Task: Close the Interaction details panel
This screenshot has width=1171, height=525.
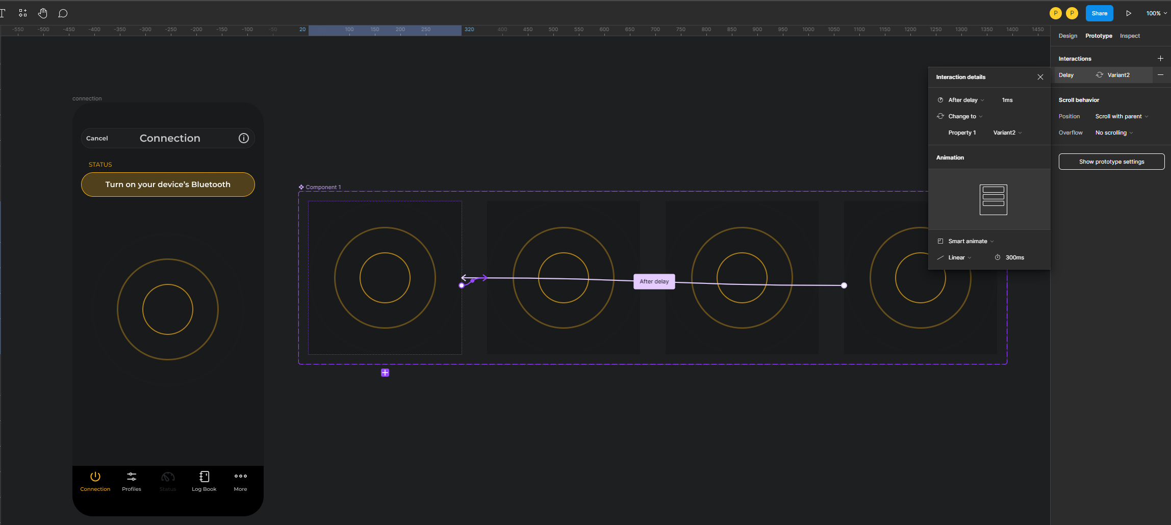Action: pos(1040,77)
